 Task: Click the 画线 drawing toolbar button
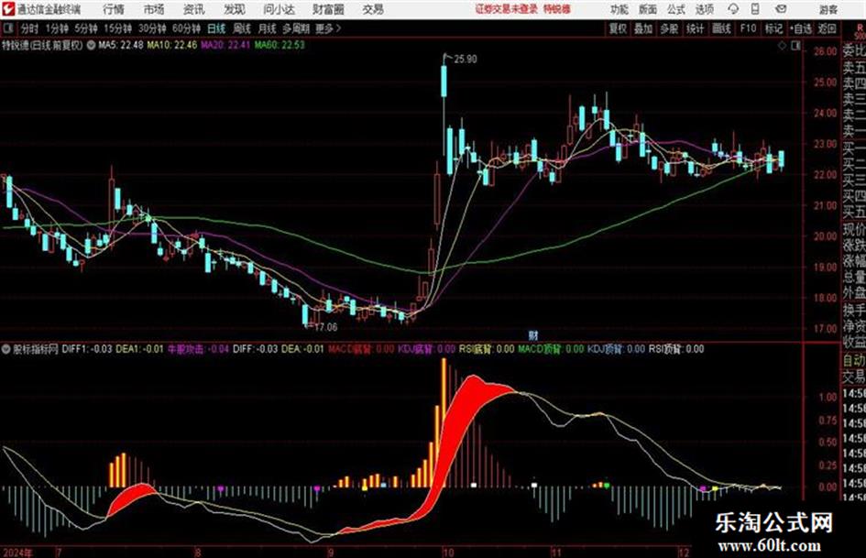point(721,28)
